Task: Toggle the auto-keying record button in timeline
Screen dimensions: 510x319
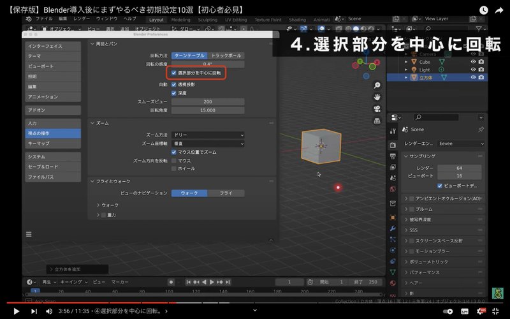Action: coord(171,282)
